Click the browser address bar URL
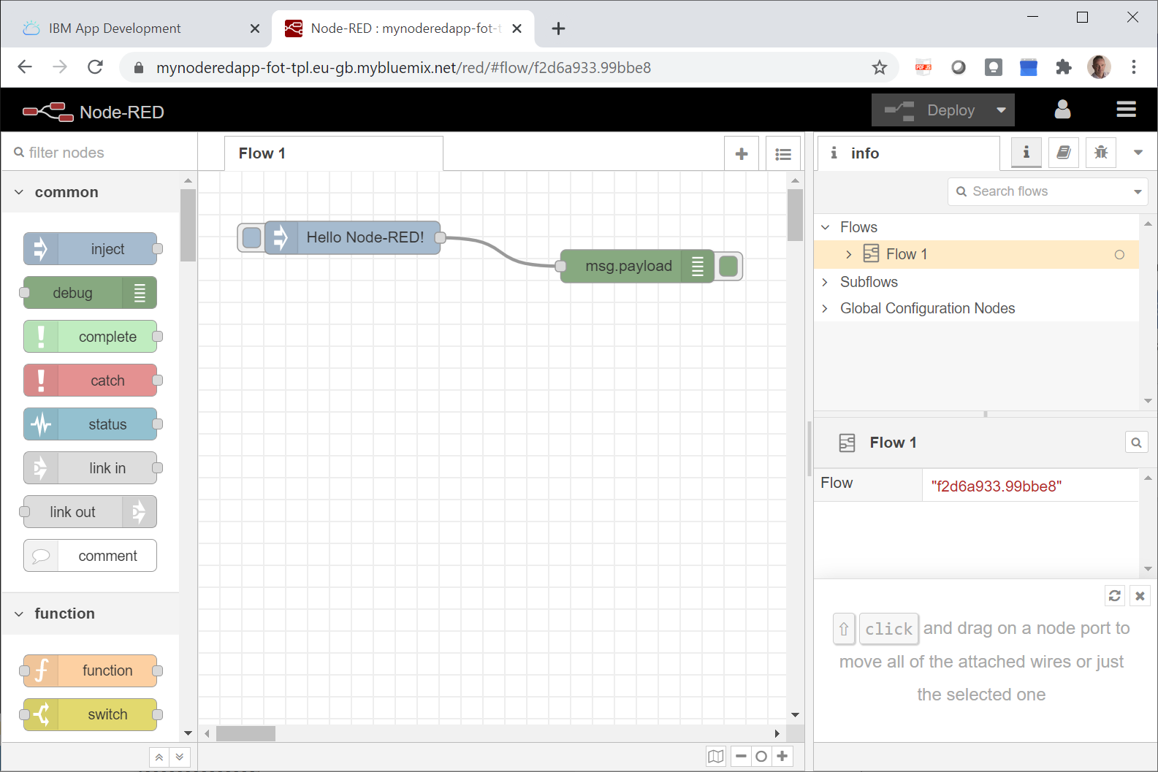 coord(403,68)
